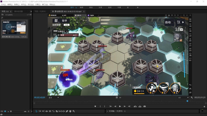Click the Mark In bracket button
Viewport: 207px width, 116px height.
pos(100,106)
